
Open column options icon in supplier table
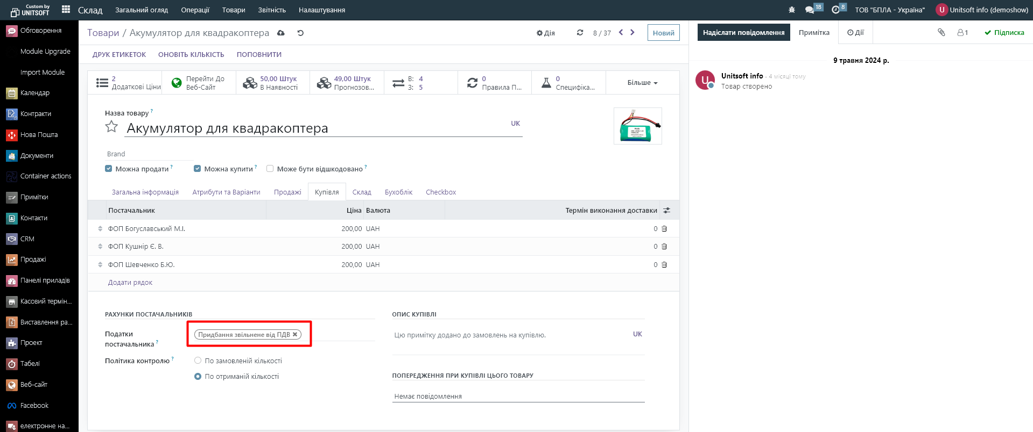pyautogui.click(x=666, y=211)
